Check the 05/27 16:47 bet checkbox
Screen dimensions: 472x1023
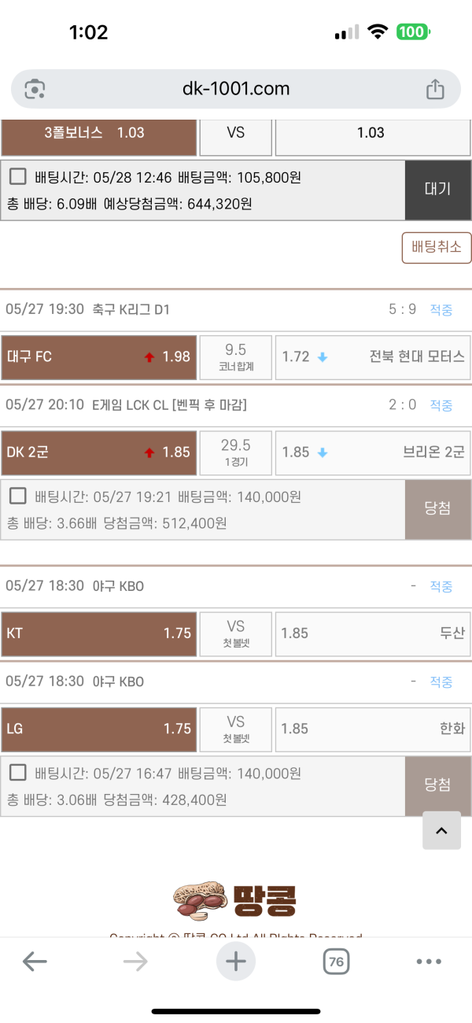(x=18, y=773)
